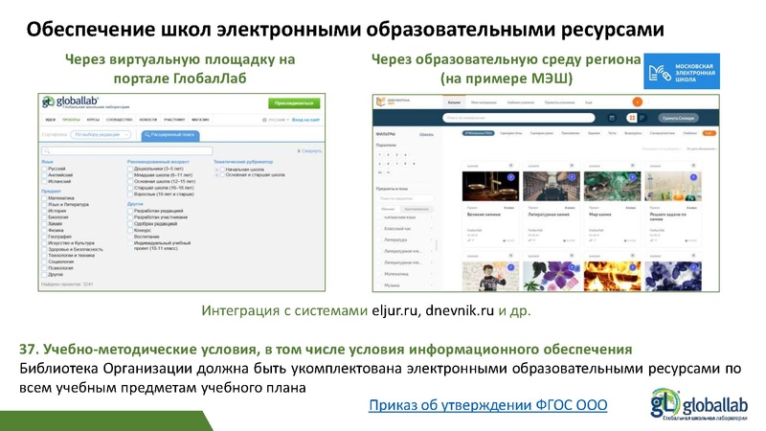Select the Видеоуроки filter chip

(633, 133)
